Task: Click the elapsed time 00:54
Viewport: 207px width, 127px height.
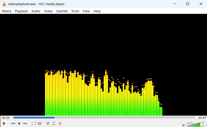Action: tap(6, 118)
